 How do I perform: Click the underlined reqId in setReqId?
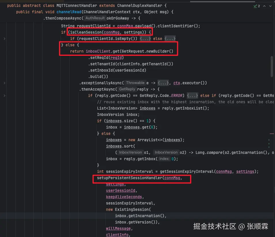click(116, 58)
